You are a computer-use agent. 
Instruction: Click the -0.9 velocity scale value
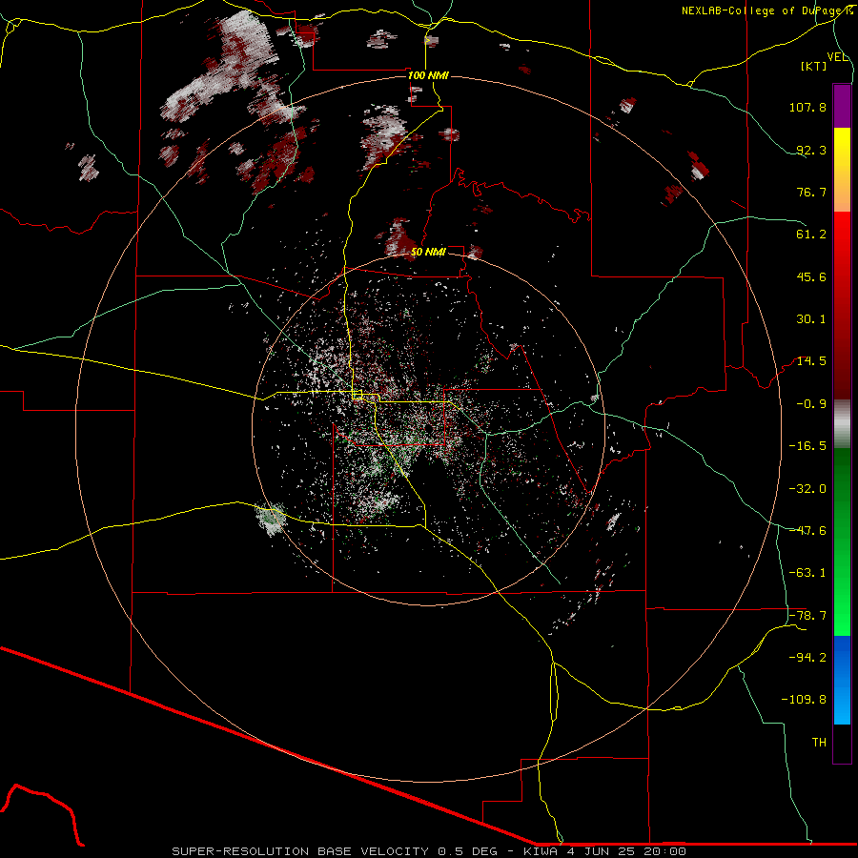811,404
